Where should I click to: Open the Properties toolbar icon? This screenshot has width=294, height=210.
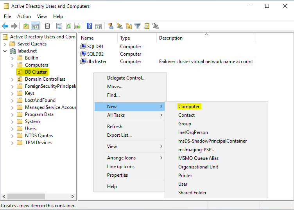pyautogui.click(x=59, y=26)
